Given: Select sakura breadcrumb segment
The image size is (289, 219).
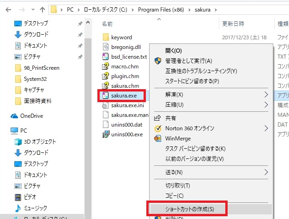Looking at the screenshot, I should pos(203,10).
